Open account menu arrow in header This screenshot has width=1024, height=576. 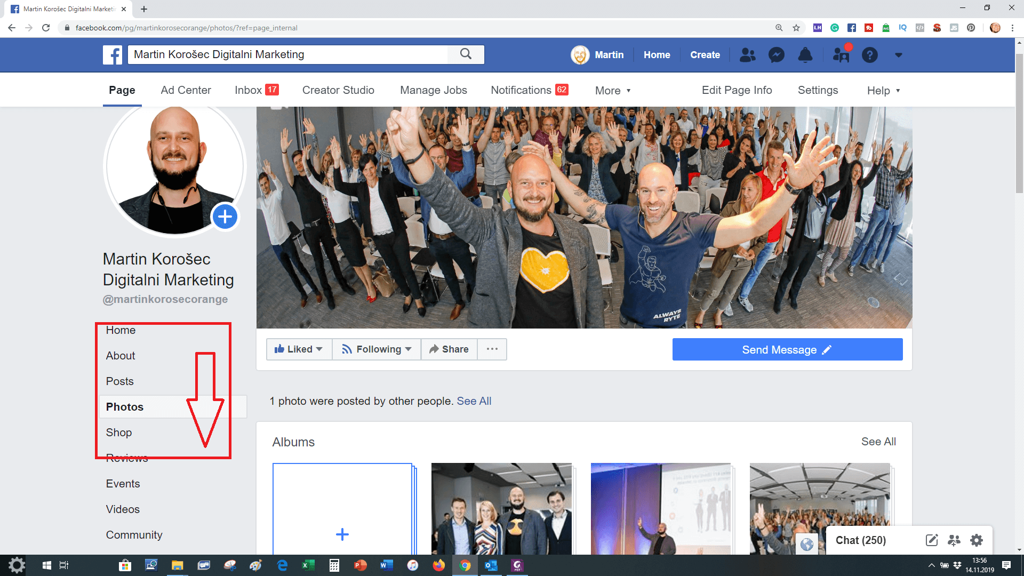pyautogui.click(x=899, y=55)
